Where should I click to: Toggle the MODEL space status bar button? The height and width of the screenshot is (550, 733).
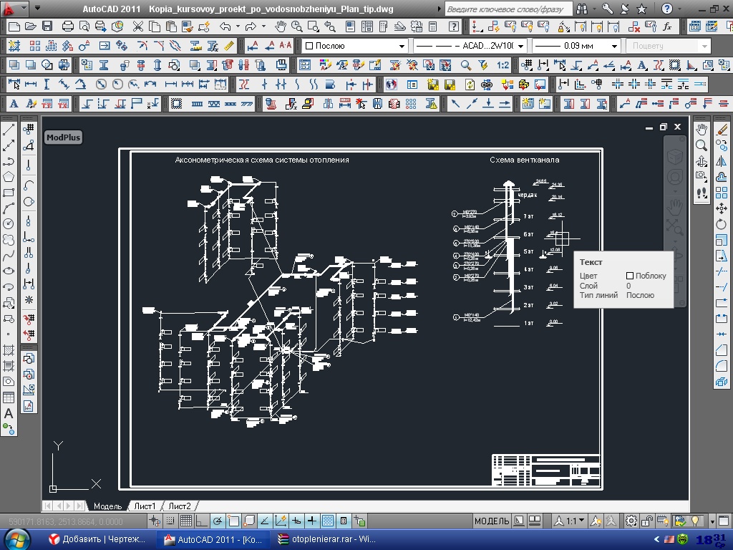tap(492, 521)
